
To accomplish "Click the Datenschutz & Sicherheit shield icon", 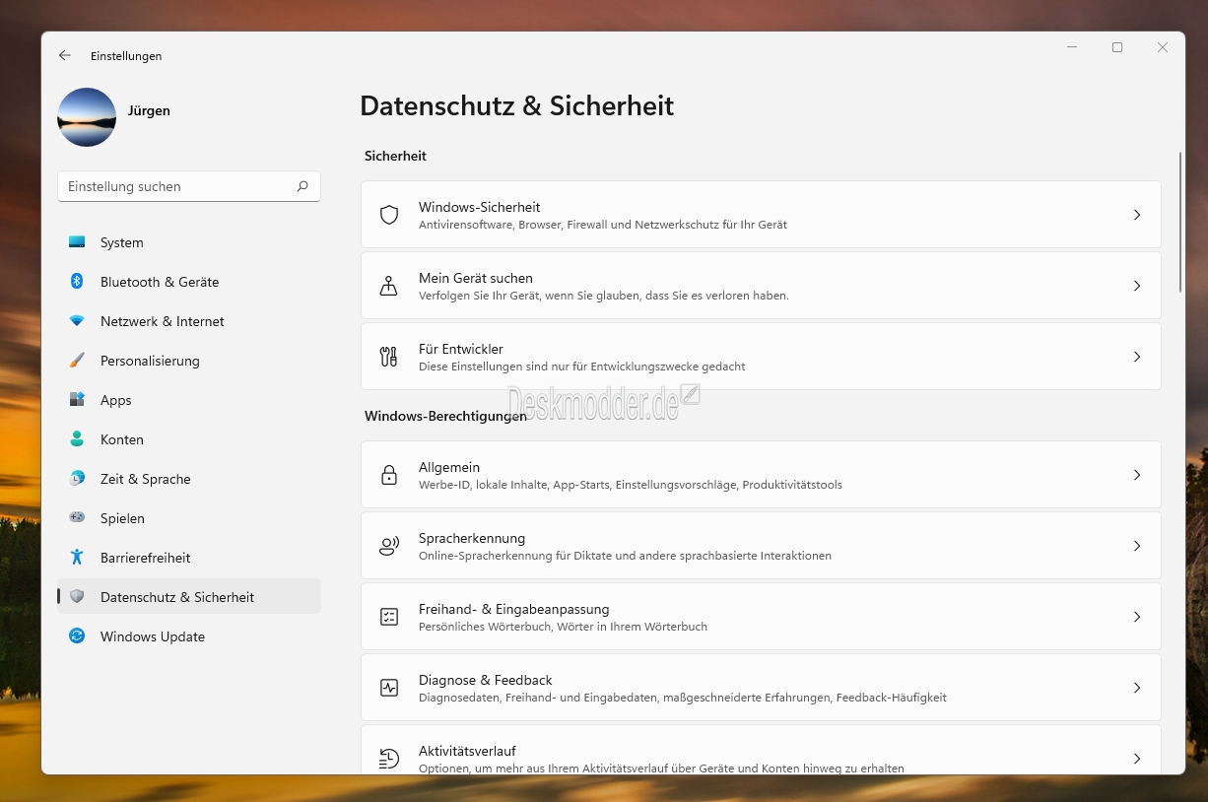I will (x=77, y=597).
